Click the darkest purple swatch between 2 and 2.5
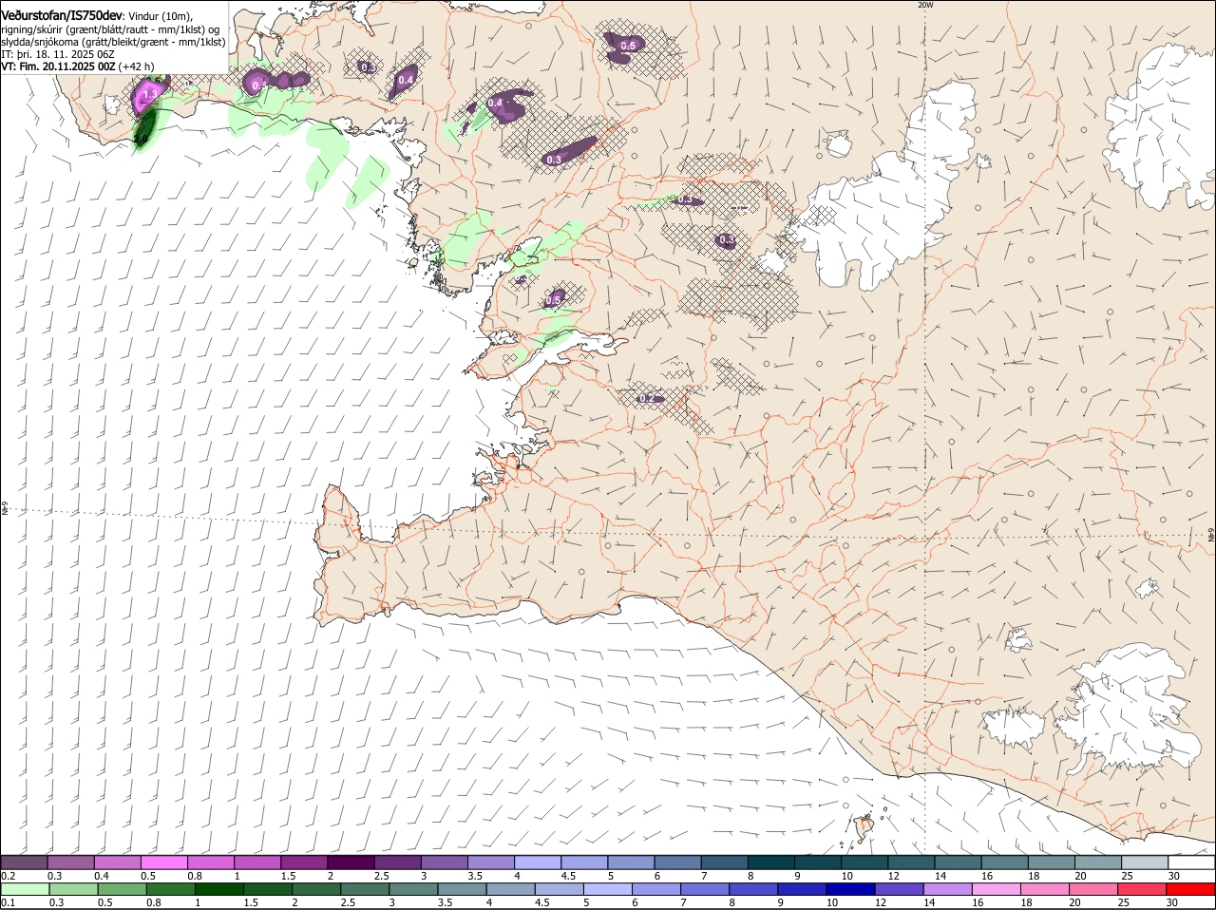 pyautogui.click(x=351, y=863)
